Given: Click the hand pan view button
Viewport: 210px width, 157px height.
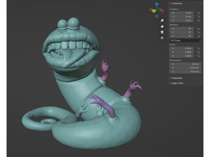Looking at the screenshot, I should (x=162, y=26).
